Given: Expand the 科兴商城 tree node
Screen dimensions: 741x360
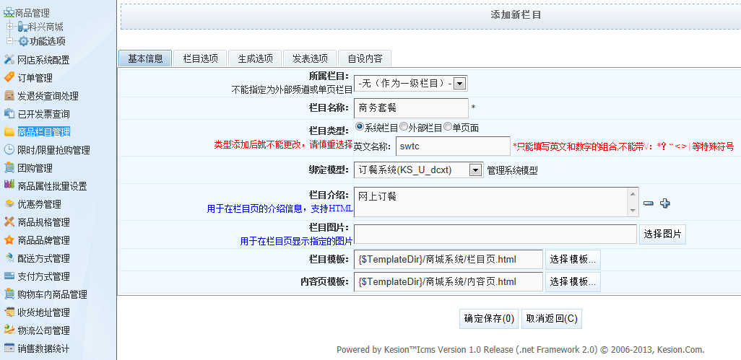Looking at the screenshot, I should (10, 27).
